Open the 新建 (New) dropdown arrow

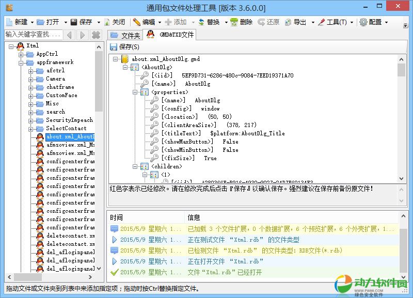[x=33, y=22]
